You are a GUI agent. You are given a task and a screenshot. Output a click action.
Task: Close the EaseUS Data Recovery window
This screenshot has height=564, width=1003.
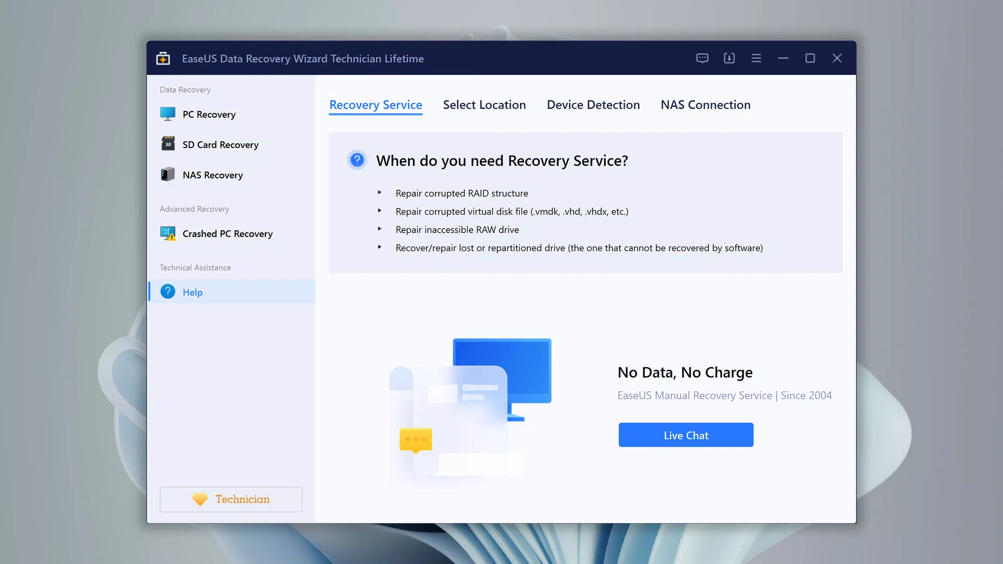point(837,58)
